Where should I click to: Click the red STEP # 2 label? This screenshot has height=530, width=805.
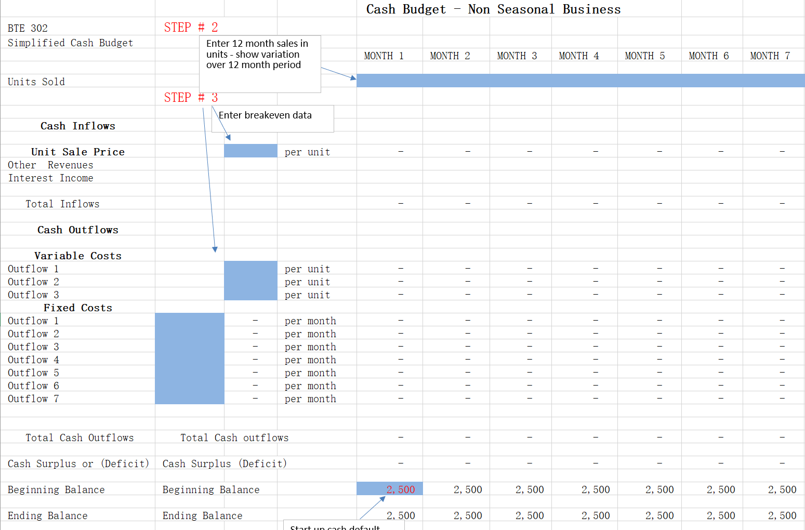(x=190, y=27)
